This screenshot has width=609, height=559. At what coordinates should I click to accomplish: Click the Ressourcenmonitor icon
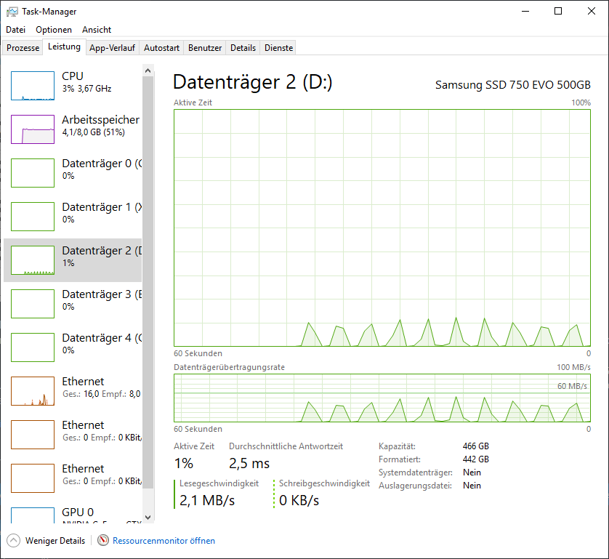pos(103,541)
